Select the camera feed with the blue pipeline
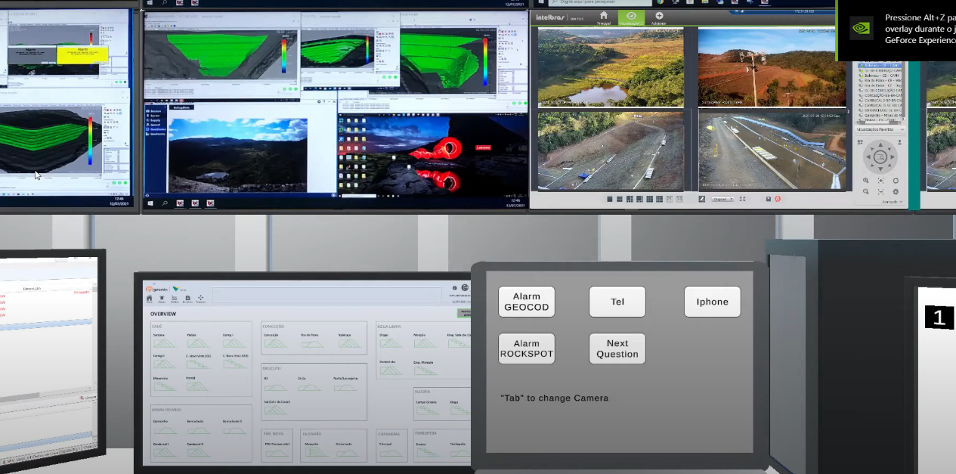956x474 pixels. (771, 150)
